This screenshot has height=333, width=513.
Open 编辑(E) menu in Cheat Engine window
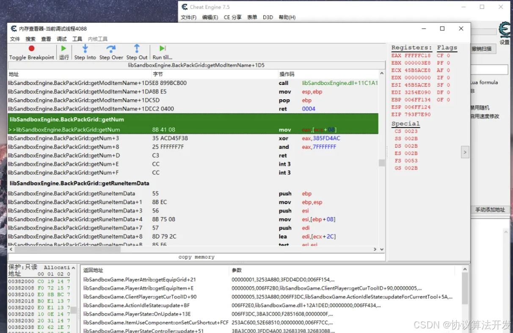tap(210, 17)
